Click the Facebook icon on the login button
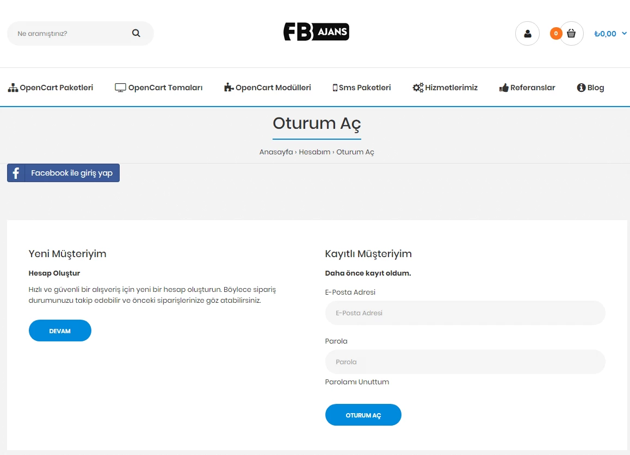The image size is (630, 455). (15, 173)
